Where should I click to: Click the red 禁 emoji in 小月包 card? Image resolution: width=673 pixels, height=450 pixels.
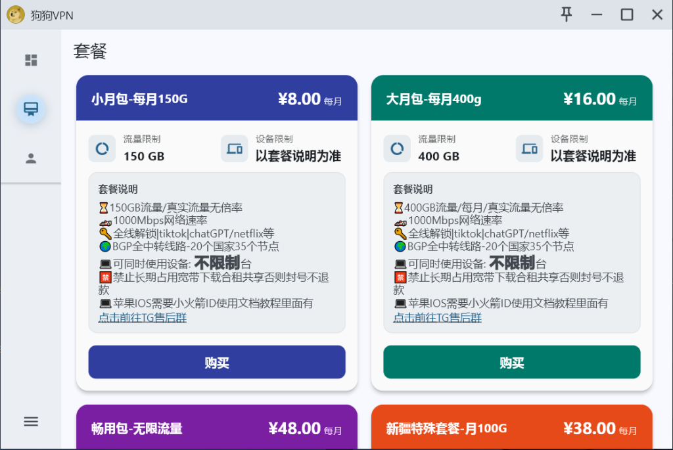(105, 277)
